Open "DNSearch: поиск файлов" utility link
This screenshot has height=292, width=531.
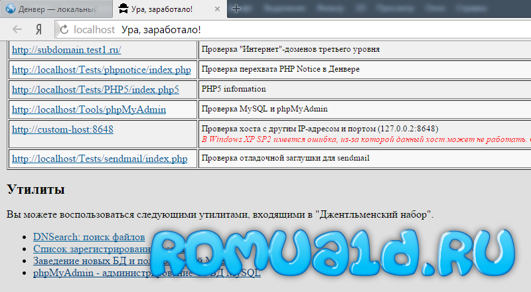click(x=89, y=237)
